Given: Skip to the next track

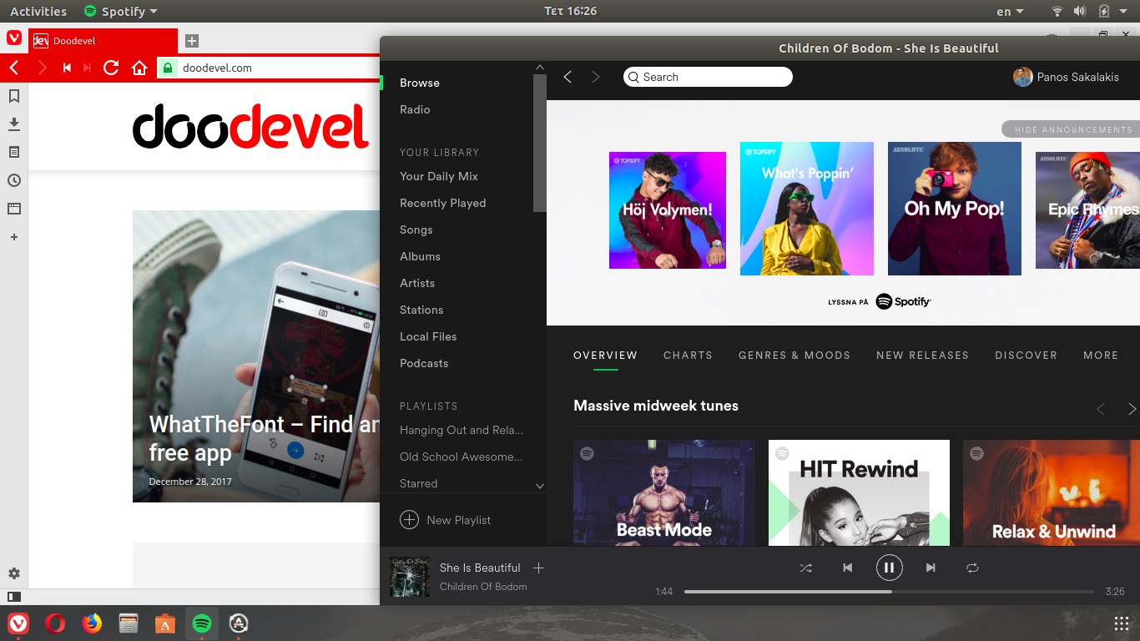Looking at the screenshot, I should tap(931, 567).
